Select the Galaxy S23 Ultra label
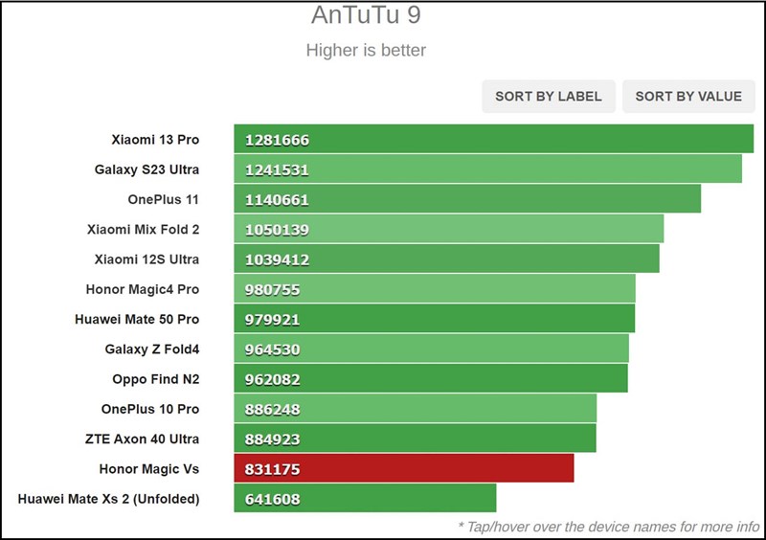The height and width of the screenshot is (540, 766). click(x=146, y=169)
